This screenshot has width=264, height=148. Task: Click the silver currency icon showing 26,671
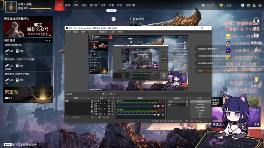coord(203,5)
